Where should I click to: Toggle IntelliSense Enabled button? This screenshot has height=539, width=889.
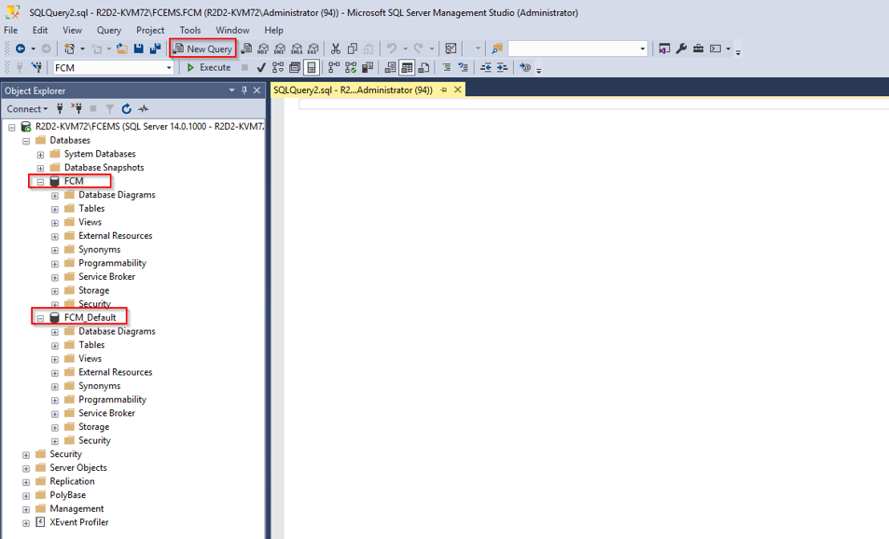pos(312,67)
